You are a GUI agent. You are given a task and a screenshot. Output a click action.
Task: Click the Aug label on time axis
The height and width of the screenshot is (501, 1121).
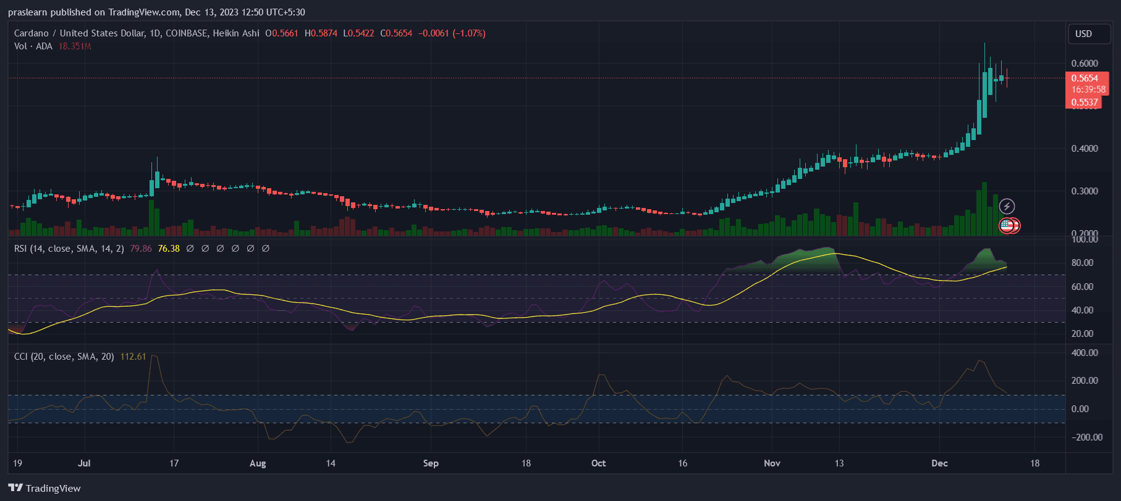(x=258, y=463)
